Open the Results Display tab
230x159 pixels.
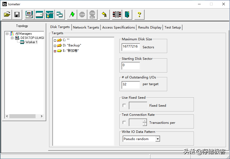click(x=150, y=27)
